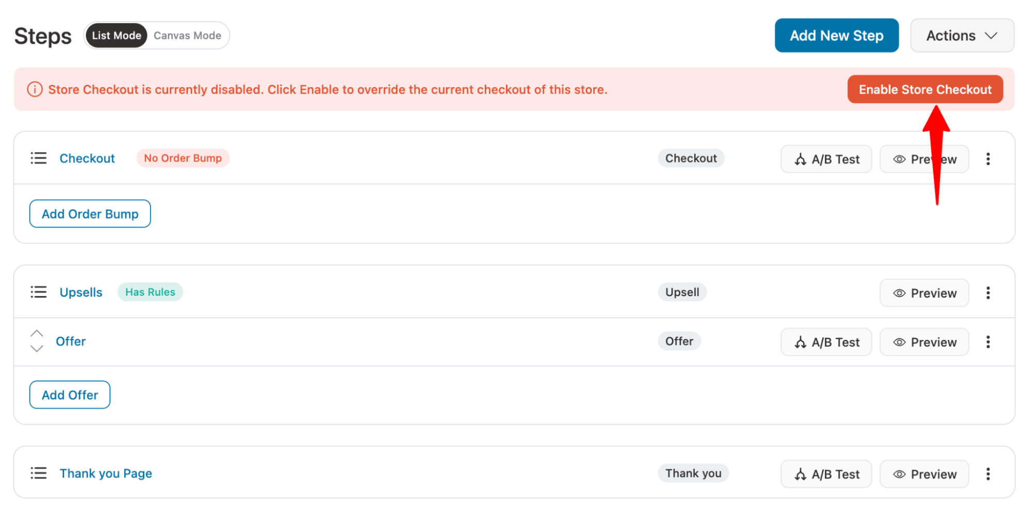The image size is (1034, 521).
Task: Click Add Order Bump button
Action: 90,214
